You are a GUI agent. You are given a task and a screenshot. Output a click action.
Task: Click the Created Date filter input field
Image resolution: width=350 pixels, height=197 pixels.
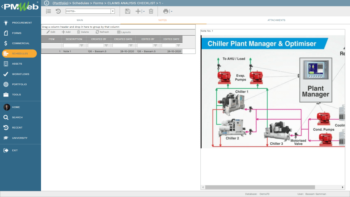coord(120,45)
